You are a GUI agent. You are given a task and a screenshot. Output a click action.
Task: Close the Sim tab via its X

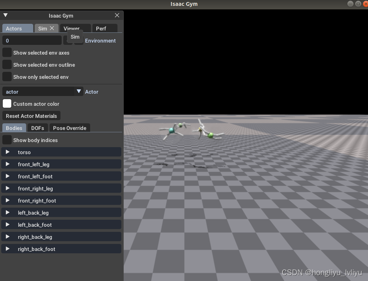click(52, 28)
